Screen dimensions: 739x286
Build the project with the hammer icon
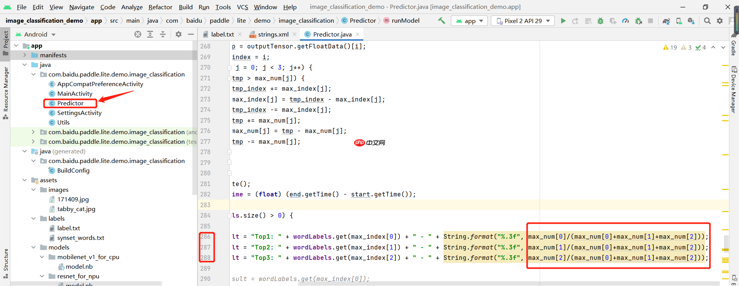441,21
